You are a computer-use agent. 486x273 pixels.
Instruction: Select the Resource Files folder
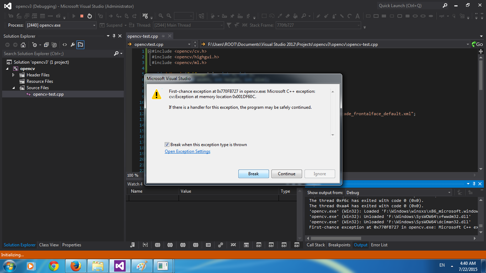tap(40, 81)
